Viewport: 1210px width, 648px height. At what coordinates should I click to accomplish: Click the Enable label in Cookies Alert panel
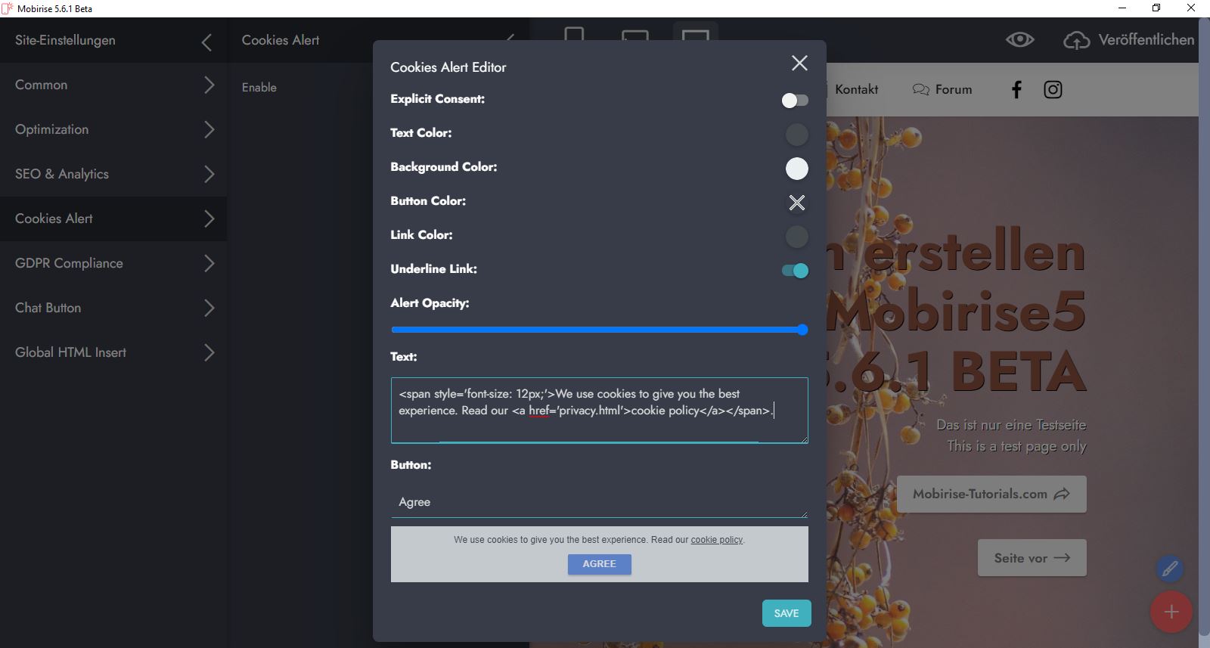[259, 88]
